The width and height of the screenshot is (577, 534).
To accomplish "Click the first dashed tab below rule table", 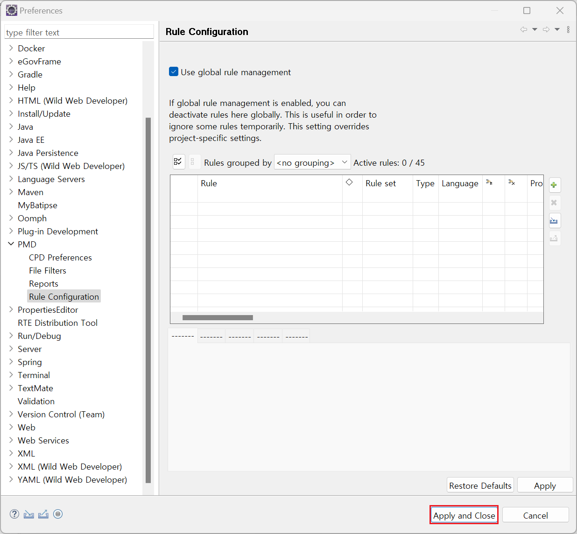I will (183, 336).
